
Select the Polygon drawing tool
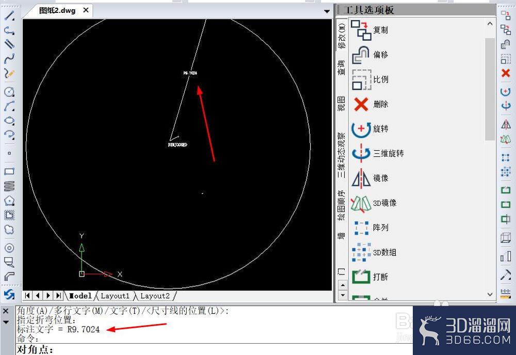point(9,200)
